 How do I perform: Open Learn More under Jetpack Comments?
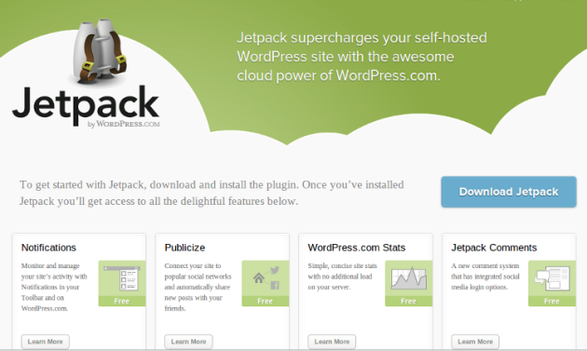tap(475, 342)
